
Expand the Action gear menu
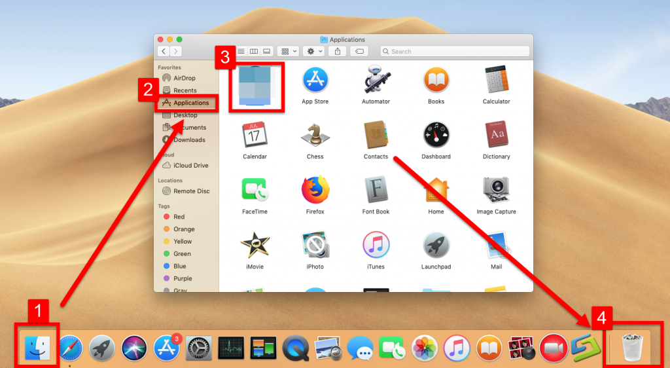[x=313, y=51]
